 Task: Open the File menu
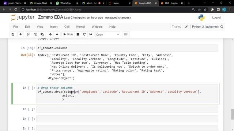pos(15,27)
